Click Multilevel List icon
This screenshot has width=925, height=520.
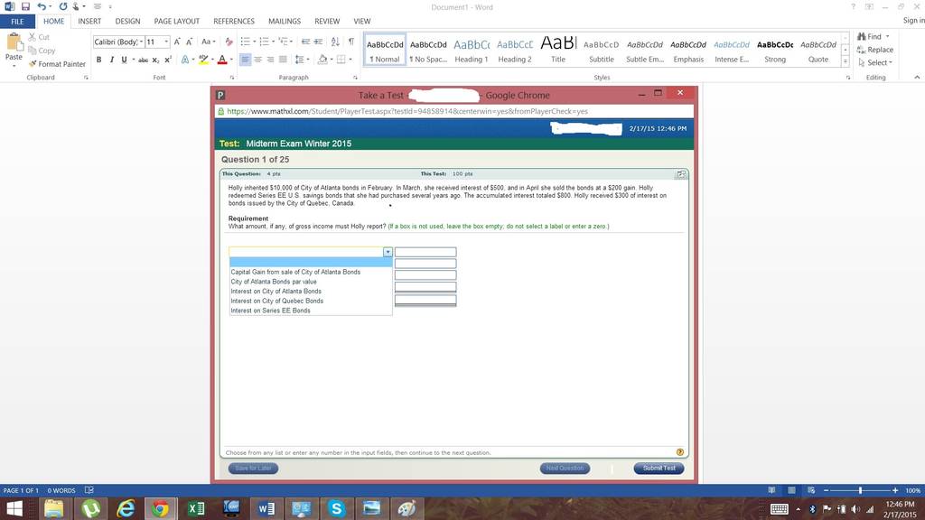[283, 42]
